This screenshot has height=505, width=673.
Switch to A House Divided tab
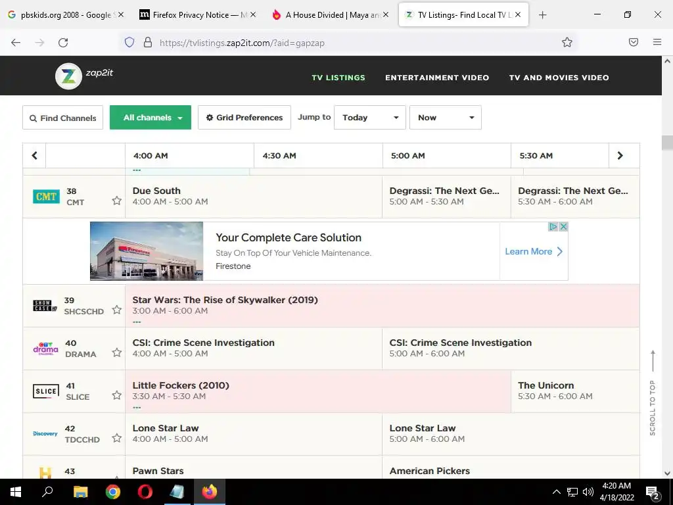330,15
